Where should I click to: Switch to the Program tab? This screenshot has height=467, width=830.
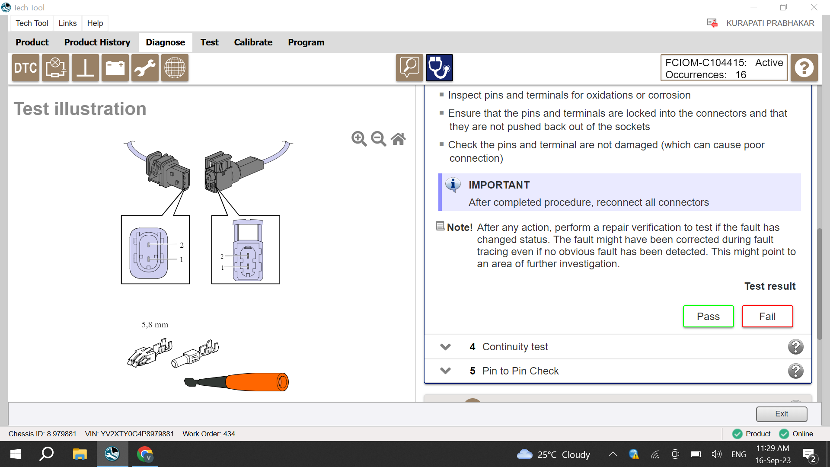(x=306, y=42)
